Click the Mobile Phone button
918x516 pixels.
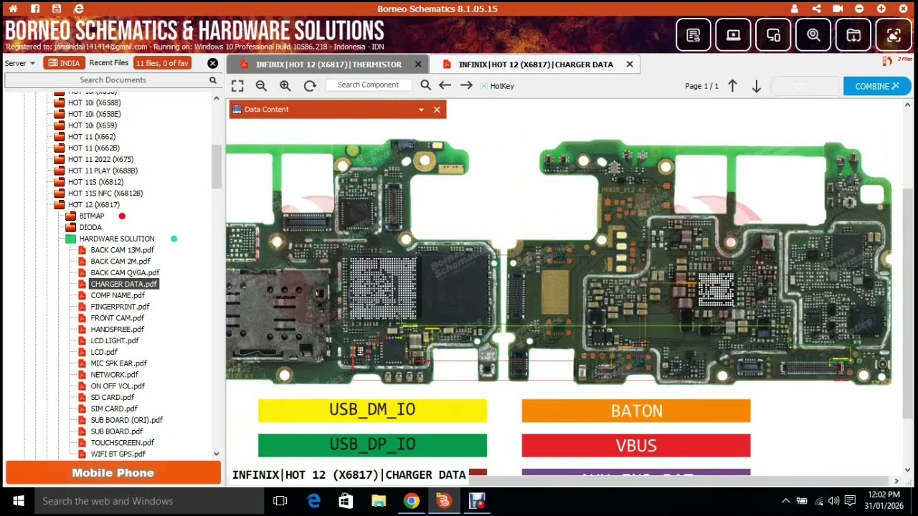point(113,473)
